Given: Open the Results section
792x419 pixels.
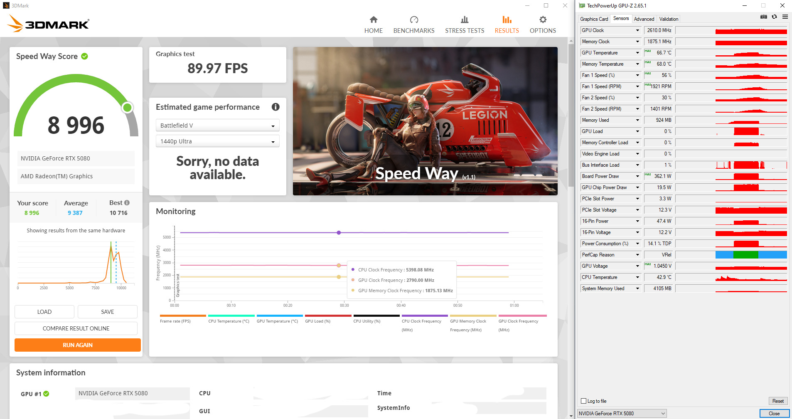Looking at the screenshot, I should click(x=507, y=25).
